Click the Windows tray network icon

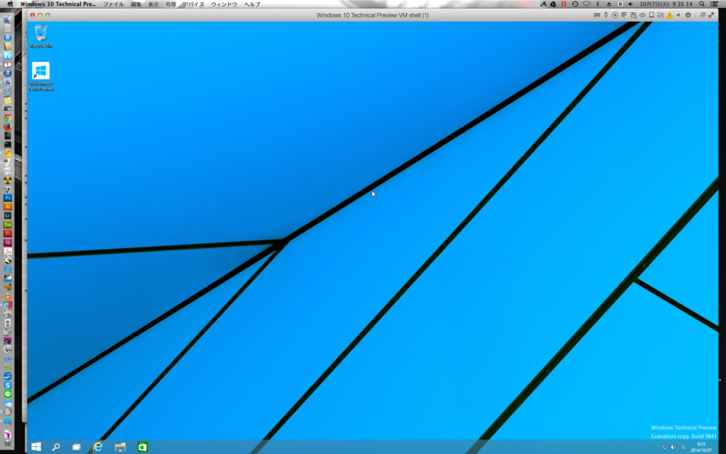click(x=664, y=447)
